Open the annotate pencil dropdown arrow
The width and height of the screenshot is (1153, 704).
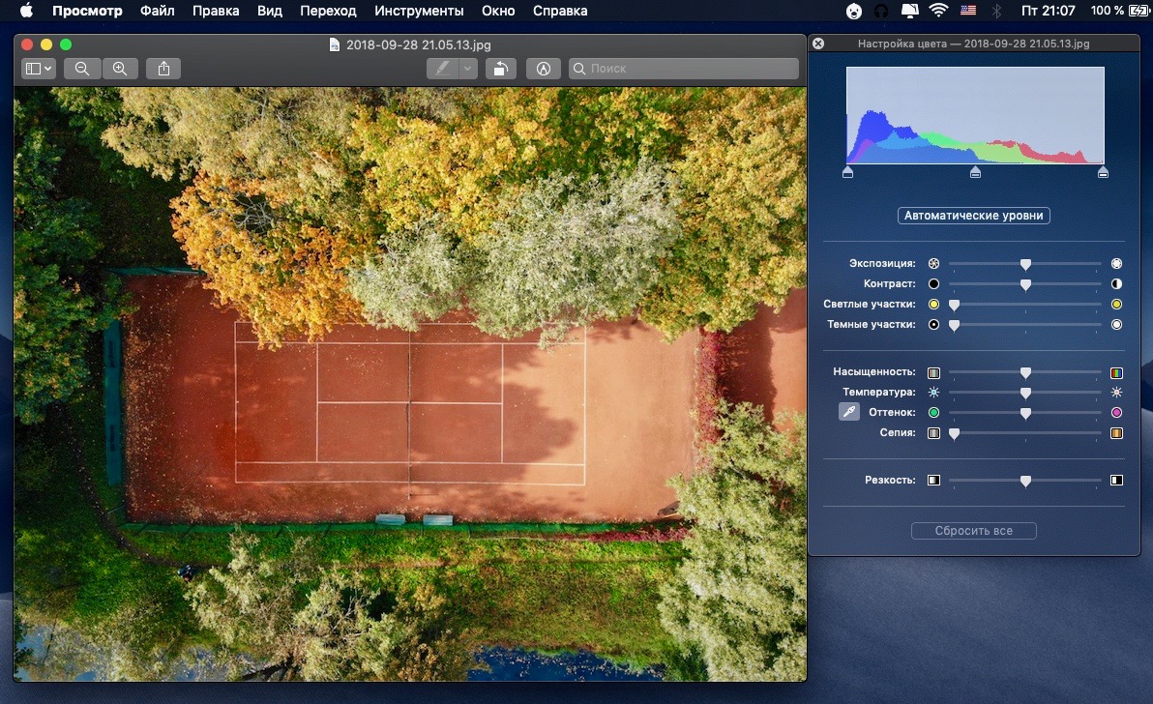(x=465, y=69)
